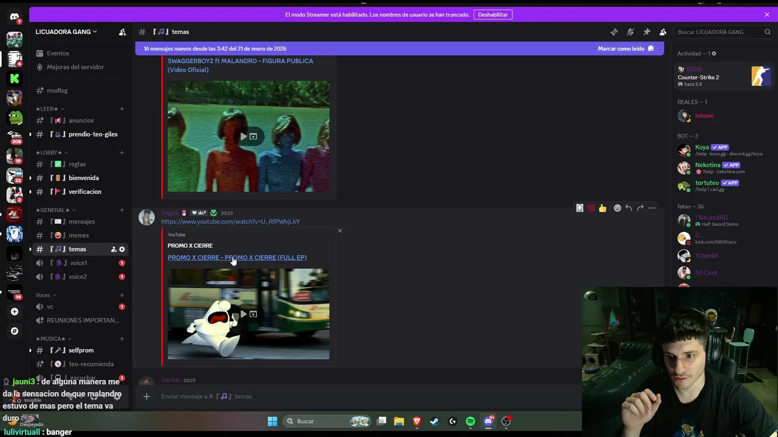The height and width of the screenshot is (437, 778).
Task: Add channel to LEER category
Action: (122, 109)
